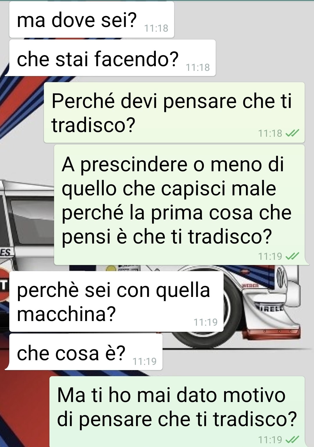Tap the 'perchè sei con quella macchina?' message
The height and width of the screenshot is (447, 314).
pos(116,301)
